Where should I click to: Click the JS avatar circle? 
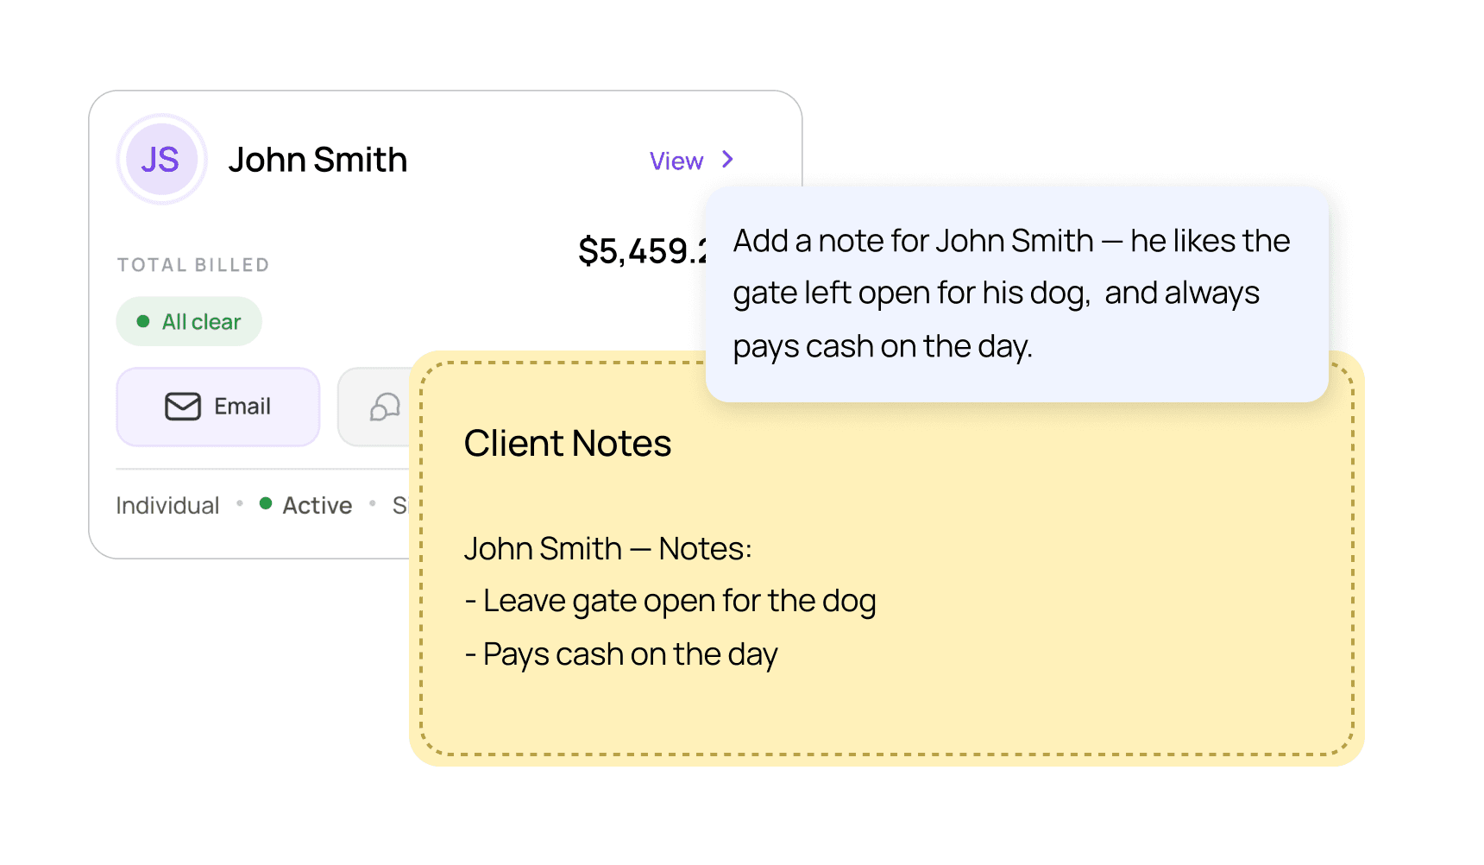[161, 159]
